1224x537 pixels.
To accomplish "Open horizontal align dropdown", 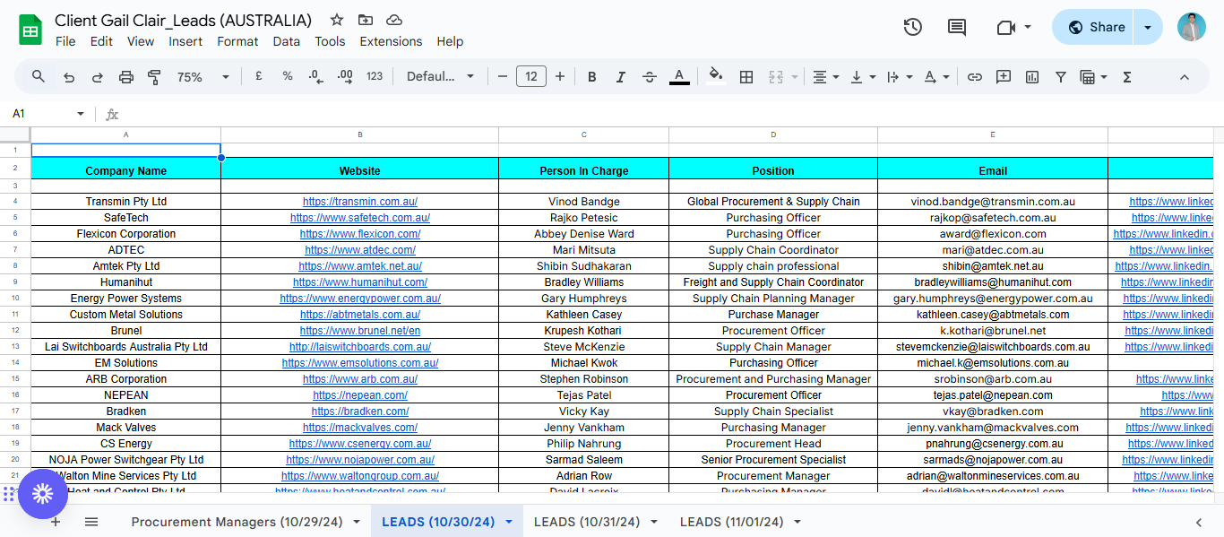I will [x=825, y=77].
